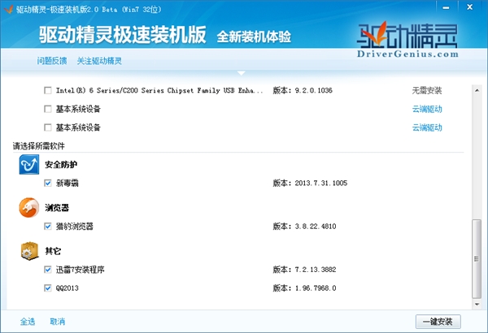
Task: Click the scrollbar down arrow
Action: point(477,305)
